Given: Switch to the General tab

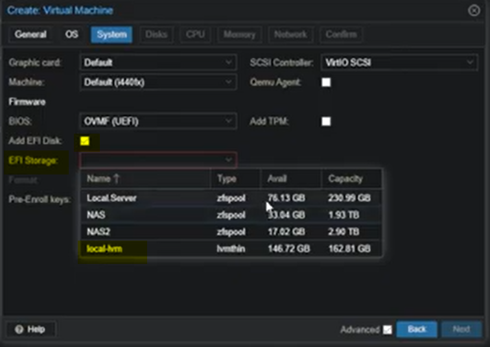Looking at the screenshot, I should [x=30, y=34].
